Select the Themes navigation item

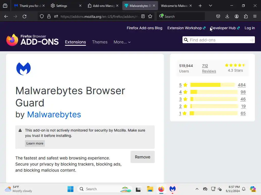[x=100, y=42]
